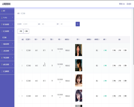Tick the checkbox for row 2

[19, 66]
